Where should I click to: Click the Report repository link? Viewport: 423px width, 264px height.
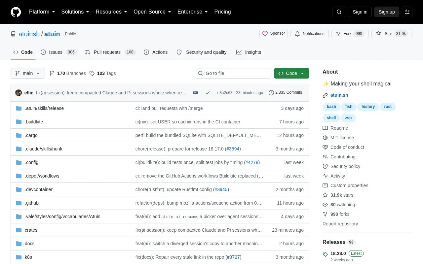340,224
